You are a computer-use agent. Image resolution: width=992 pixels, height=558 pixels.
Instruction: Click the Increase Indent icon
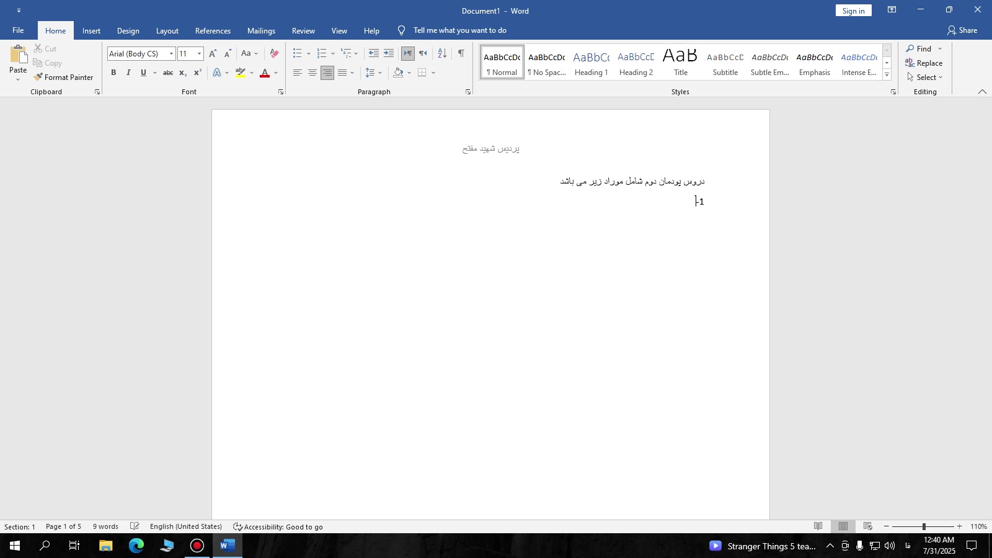coord(389,53)
